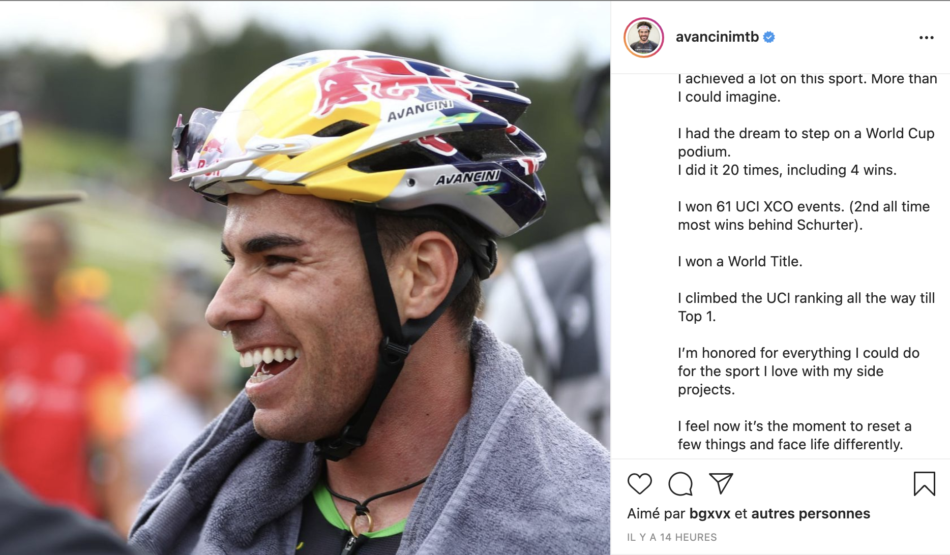The width and height of the screenshot is (950, 555).
Task: Click the "I'm honored for everything" paragraph
Action: click(x=798, y=371)
